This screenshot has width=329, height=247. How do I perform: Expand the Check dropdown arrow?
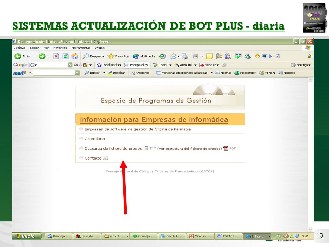pyautogui.click(x=170, y=65)
